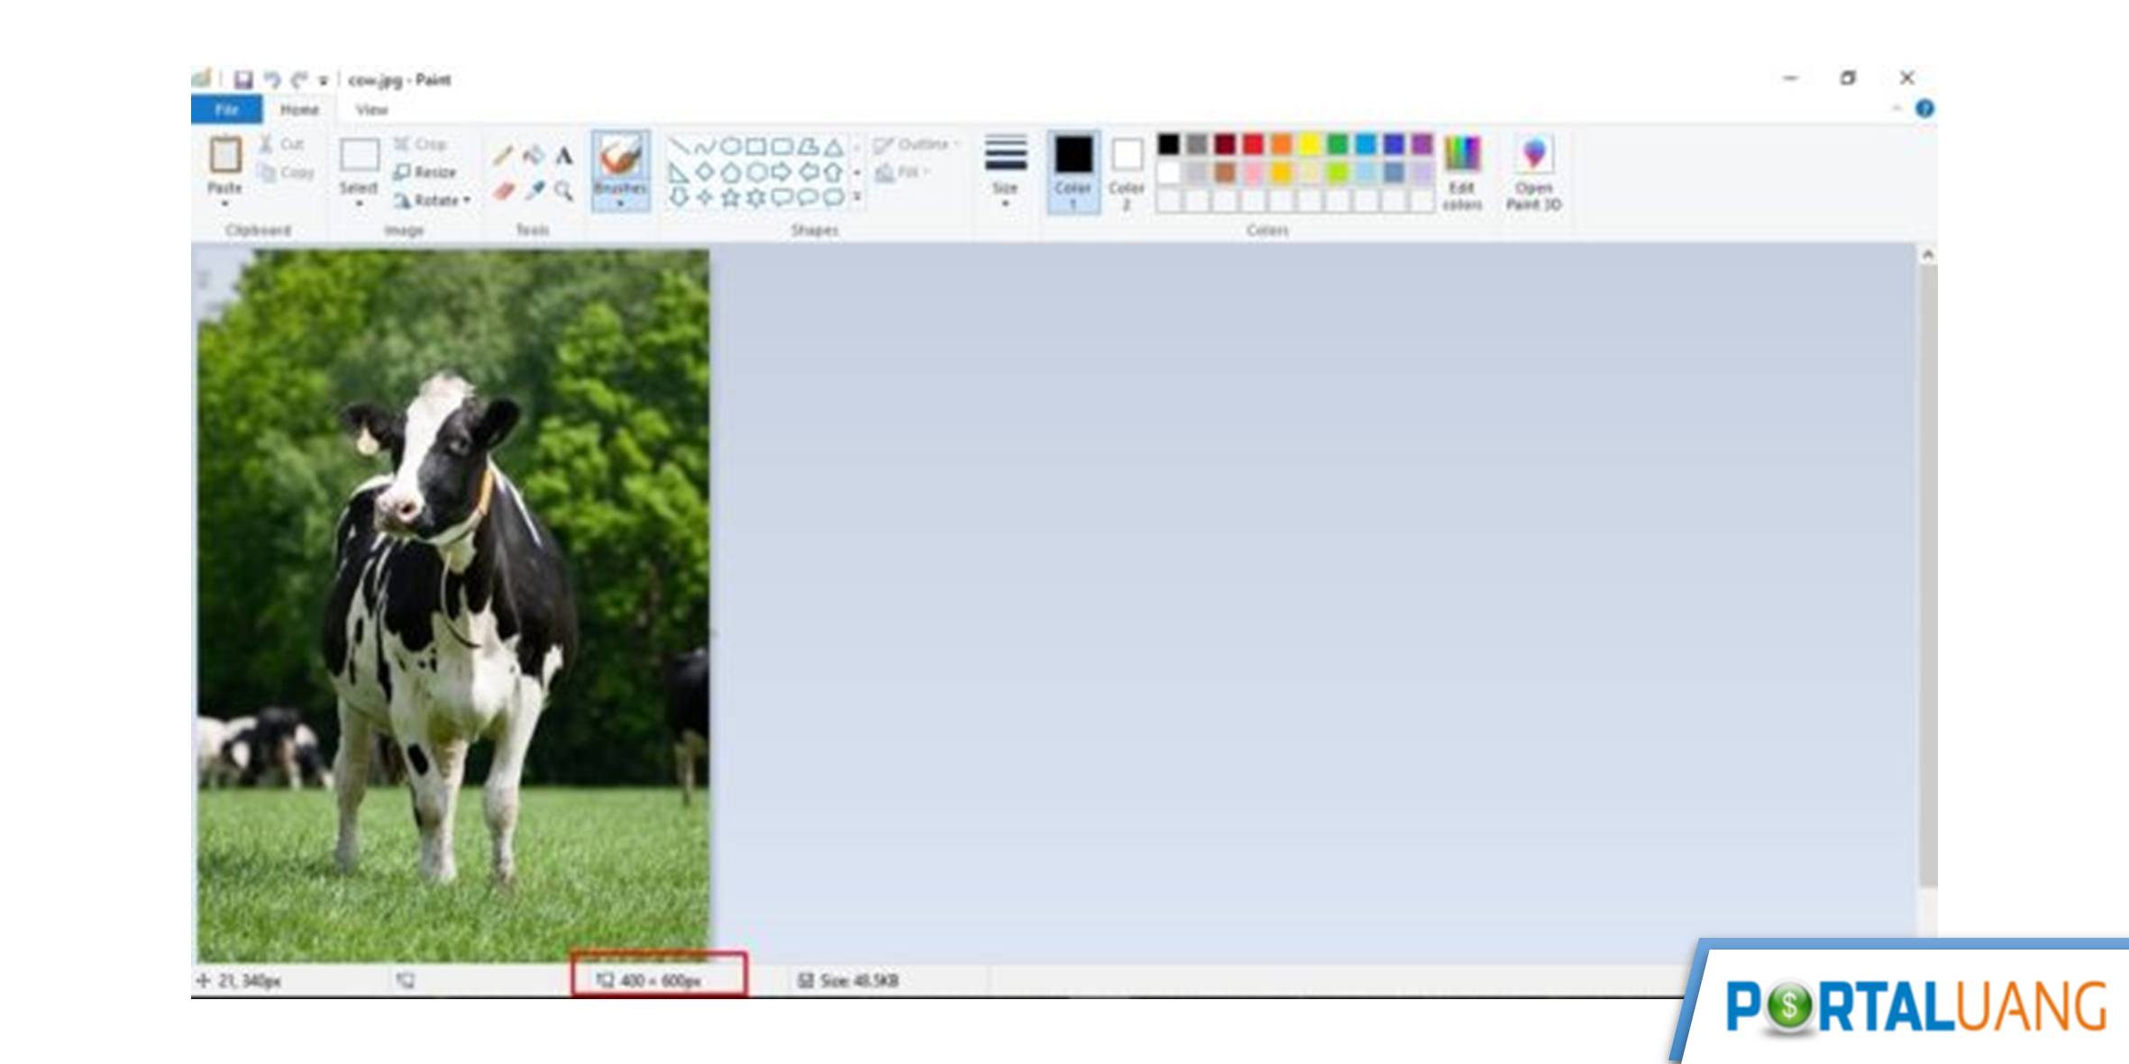Select the Down arrow shape
Screen dimensions: 2129x1064
coord(679,196)
